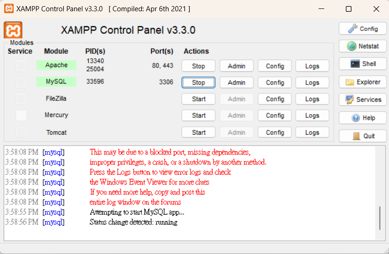This screenshot has height=254, width=389.
Task: Click the Mercury module name
Action: click(x=56, y=115)
